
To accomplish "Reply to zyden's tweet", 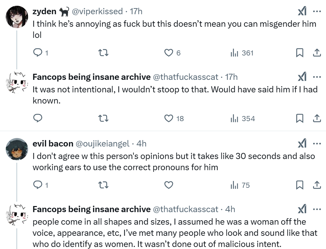I will click(x=38, y=53).
